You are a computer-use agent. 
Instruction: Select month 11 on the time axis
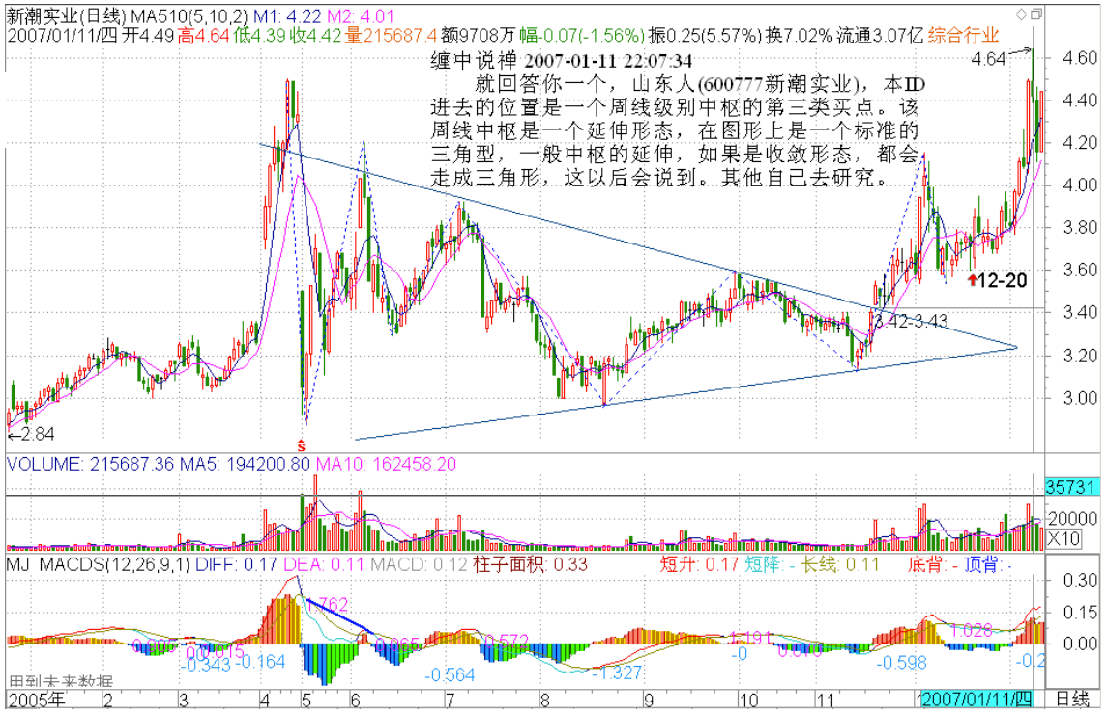coord(825,700)
